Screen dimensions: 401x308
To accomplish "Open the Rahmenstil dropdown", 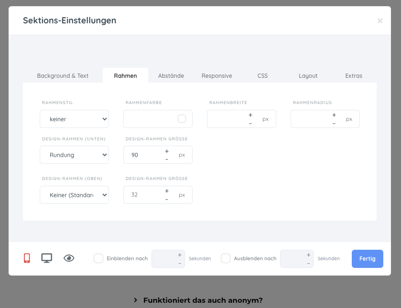I will pyautogui.click(x=74, y=119).
